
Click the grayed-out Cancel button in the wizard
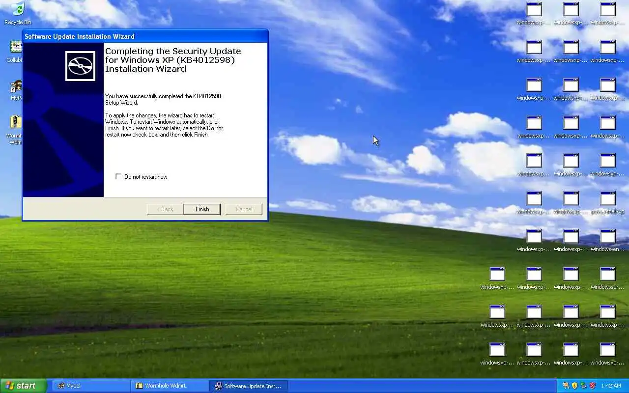244,209
